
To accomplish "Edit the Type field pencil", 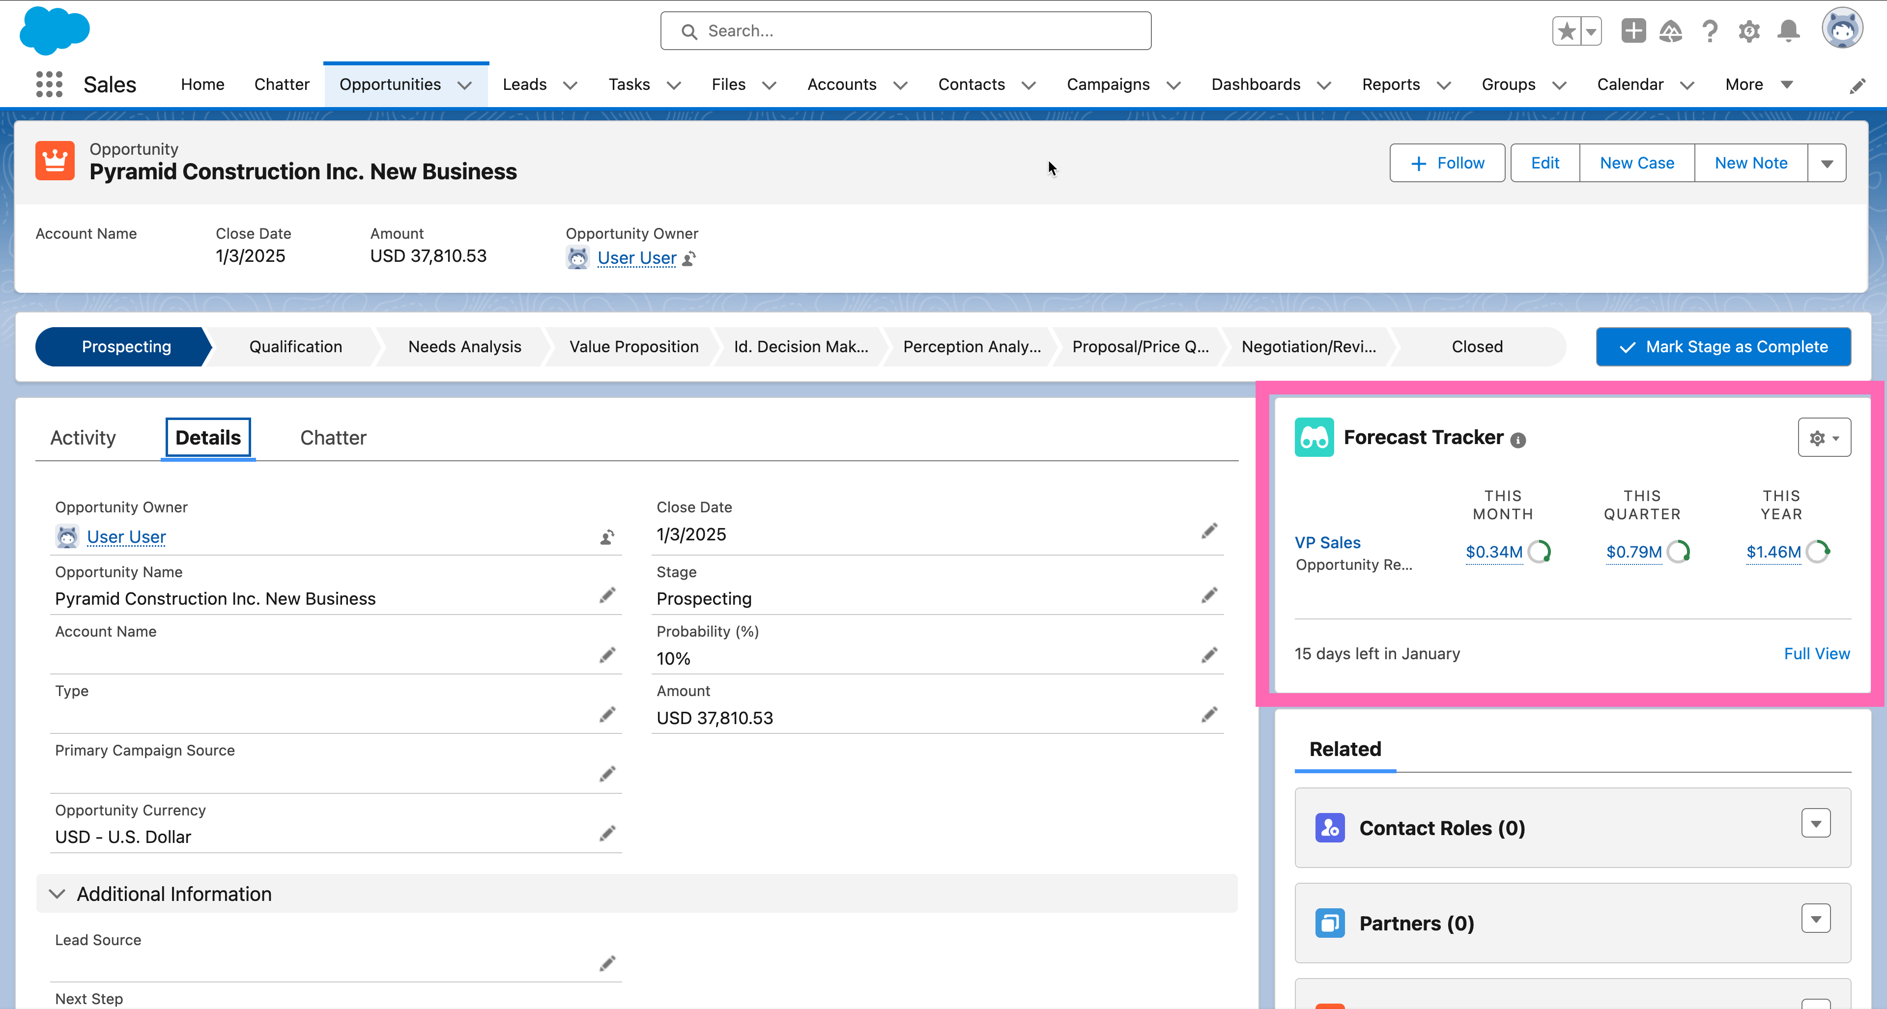I will [607, 715].
